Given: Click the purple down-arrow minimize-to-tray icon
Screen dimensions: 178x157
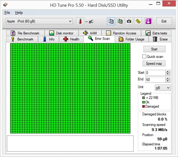Looking at the screenshot, I should tap(148, 21).
